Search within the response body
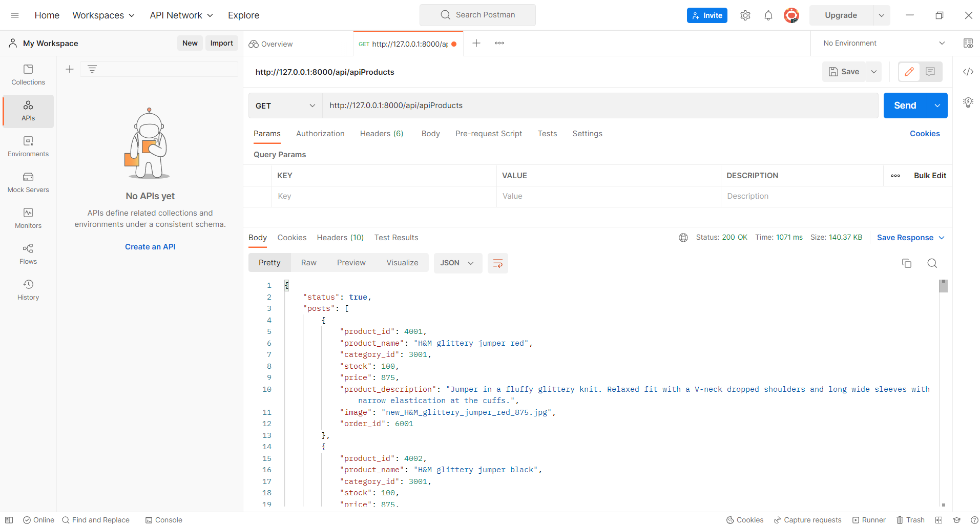Screen dimensions: 980x526 pyautogui.click(x=932, y=263)
